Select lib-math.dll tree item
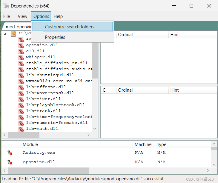The width and height of the screenshot is (218, 183). 42,129
